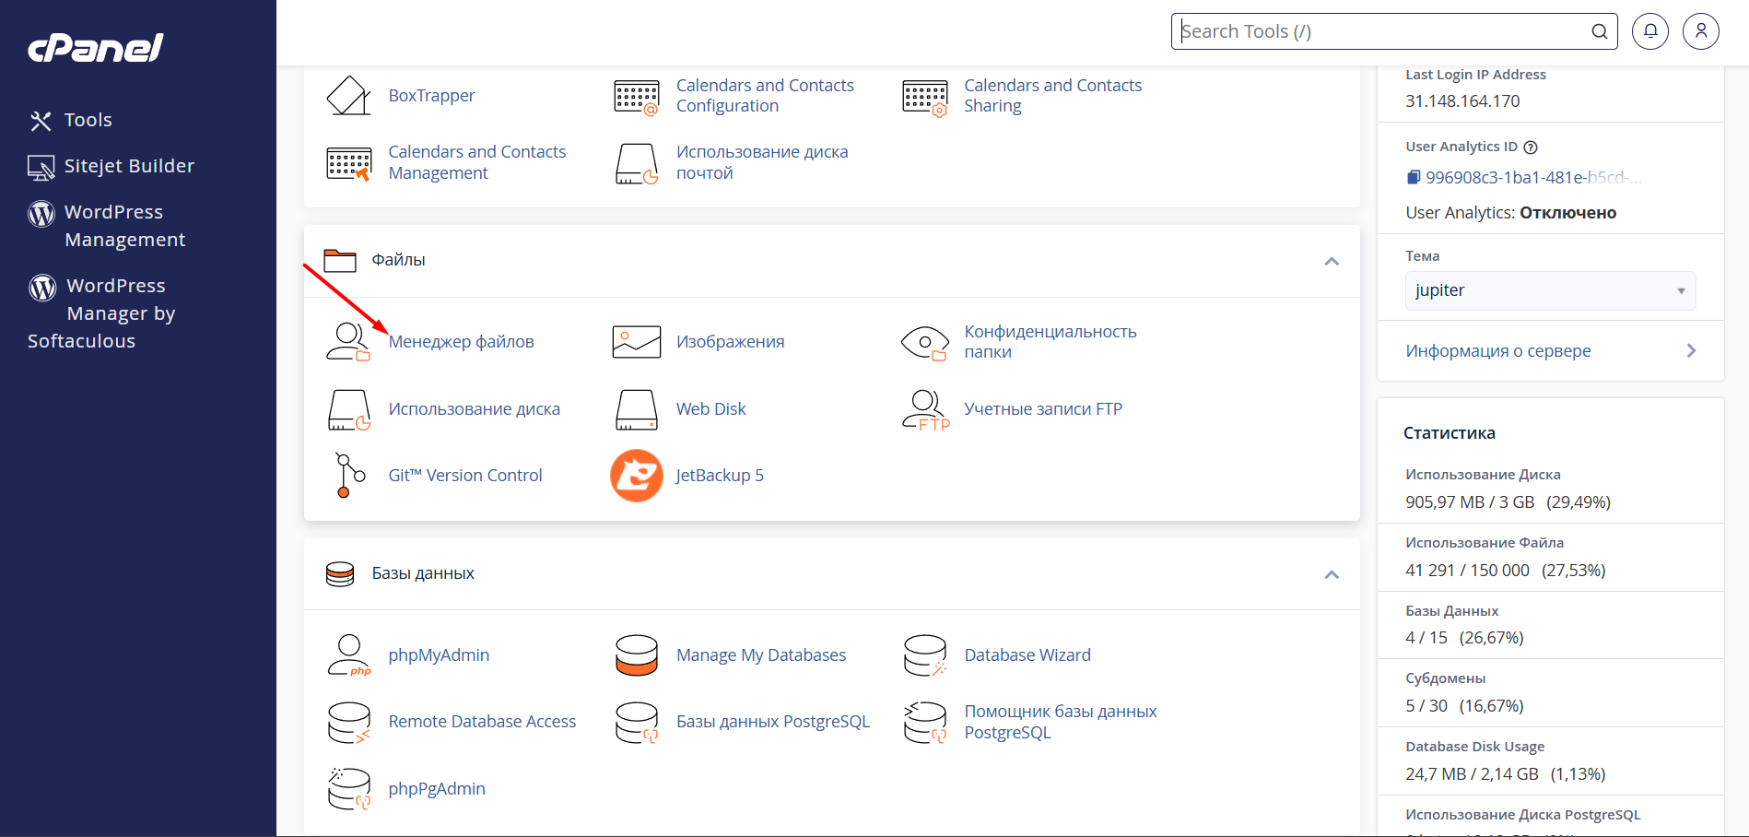Click the value 24,7 MB / 2,14 GB

tap(1472, 774)
